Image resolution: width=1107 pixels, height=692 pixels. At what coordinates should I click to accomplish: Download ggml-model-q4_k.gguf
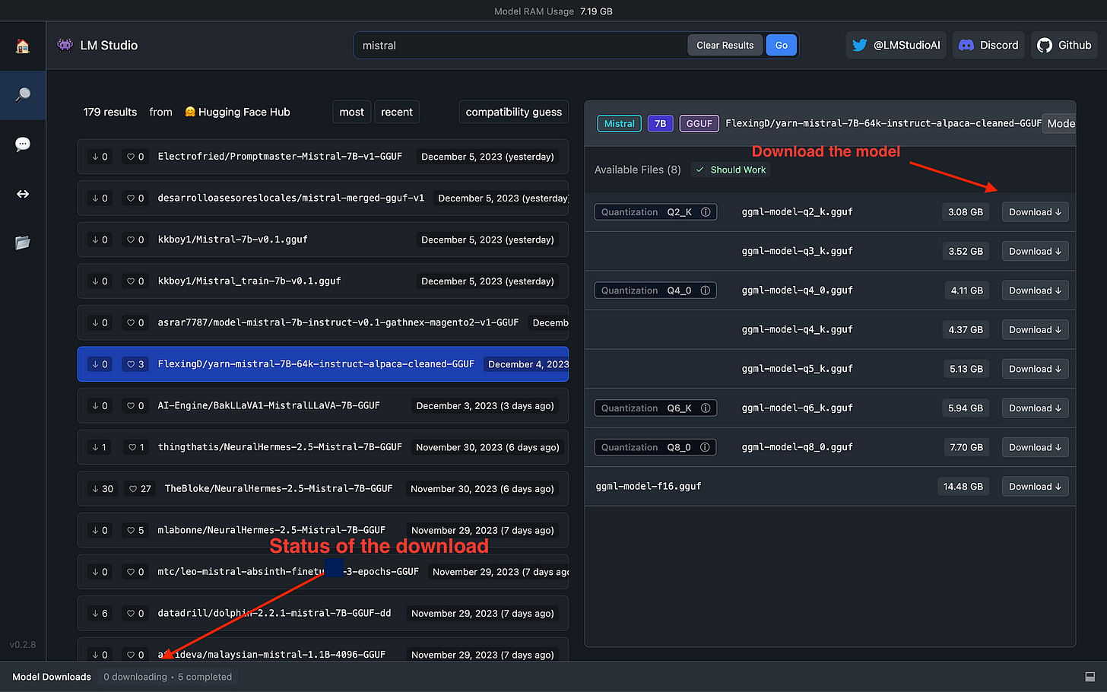pos(1035,329)
